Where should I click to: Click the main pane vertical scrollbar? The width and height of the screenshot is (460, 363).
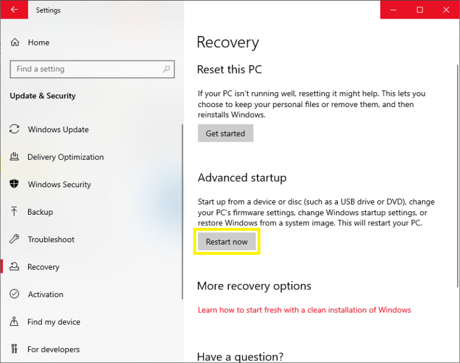click(x=458, y=176)
